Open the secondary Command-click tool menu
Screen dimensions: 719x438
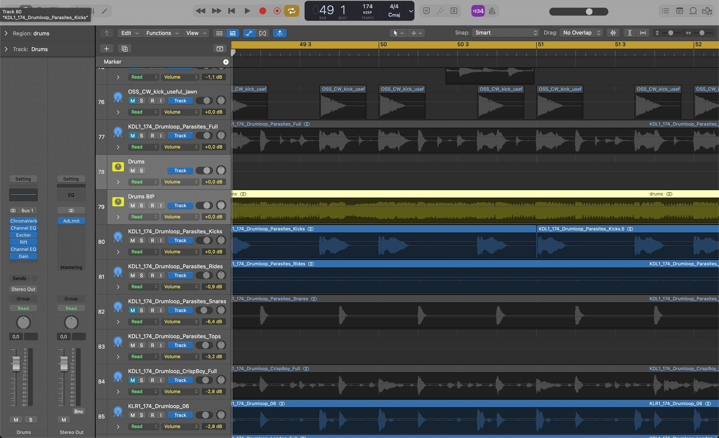click(x=416, y=33)
